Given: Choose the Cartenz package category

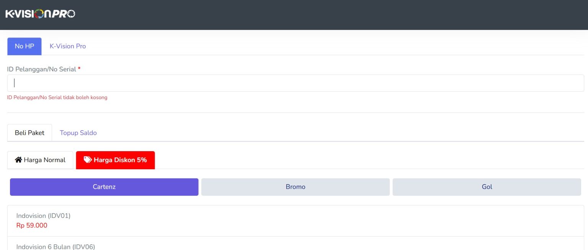Looking at the screenshot, I should pyautogui.click(x=104, y=187).
